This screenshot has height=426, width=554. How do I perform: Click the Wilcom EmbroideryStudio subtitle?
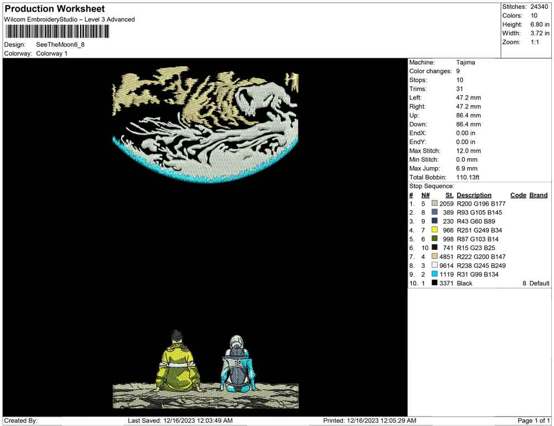click(69, 20)
